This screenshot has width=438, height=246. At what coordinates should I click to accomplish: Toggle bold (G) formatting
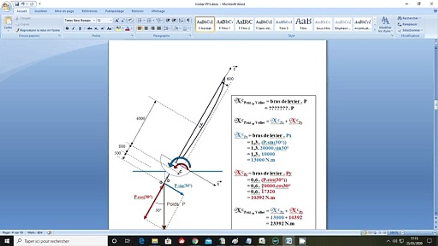(67, 28)
